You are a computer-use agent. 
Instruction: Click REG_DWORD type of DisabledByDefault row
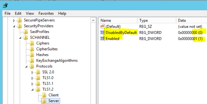coord(150,33)
